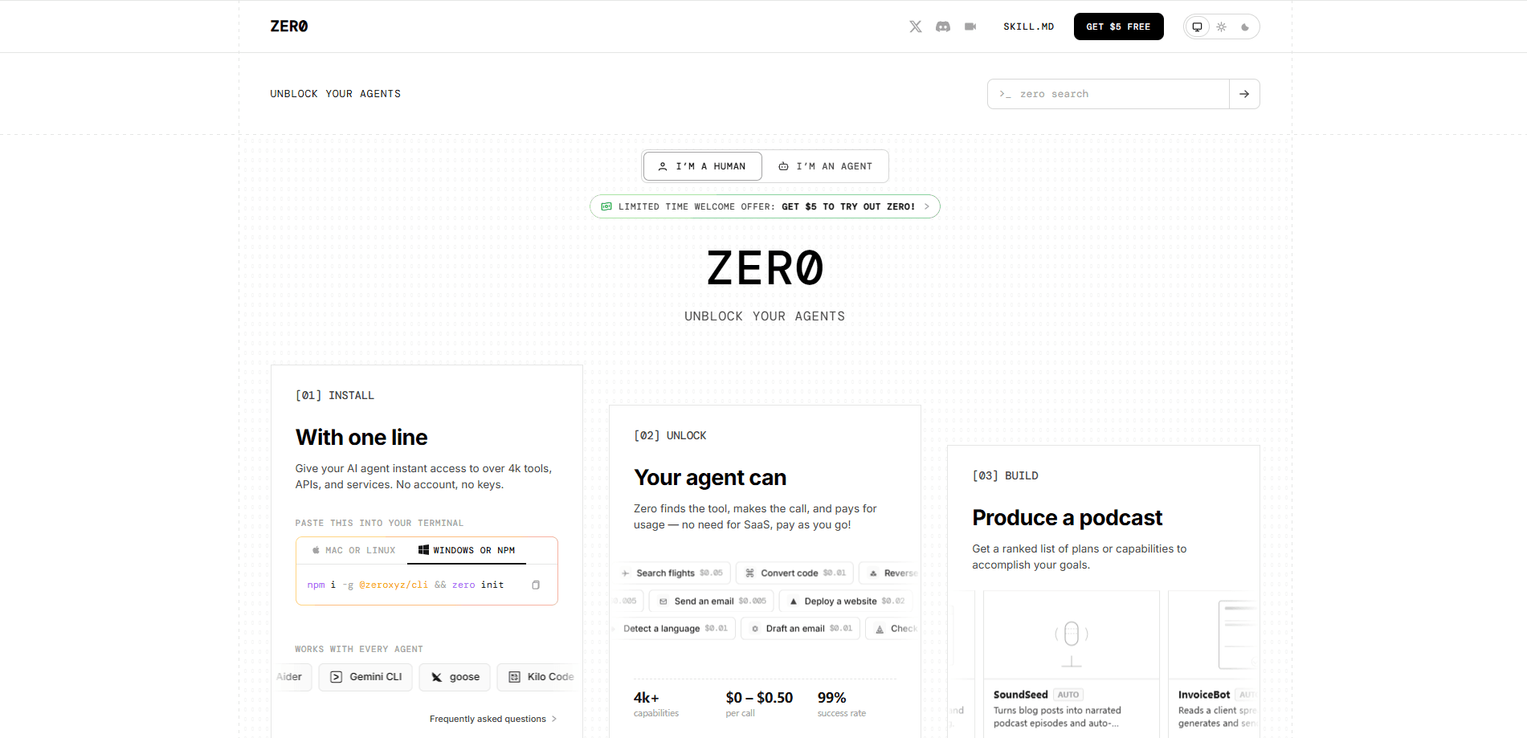Switch to light theme sun icon

pos(1221,27)
